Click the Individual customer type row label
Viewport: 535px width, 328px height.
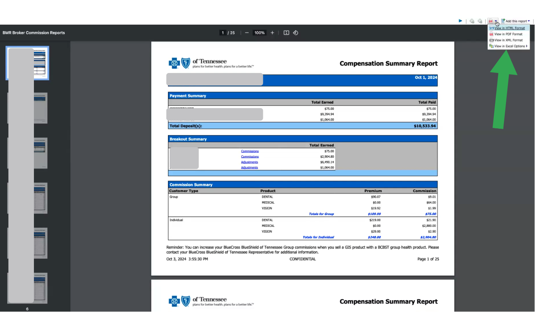[176, 220]
